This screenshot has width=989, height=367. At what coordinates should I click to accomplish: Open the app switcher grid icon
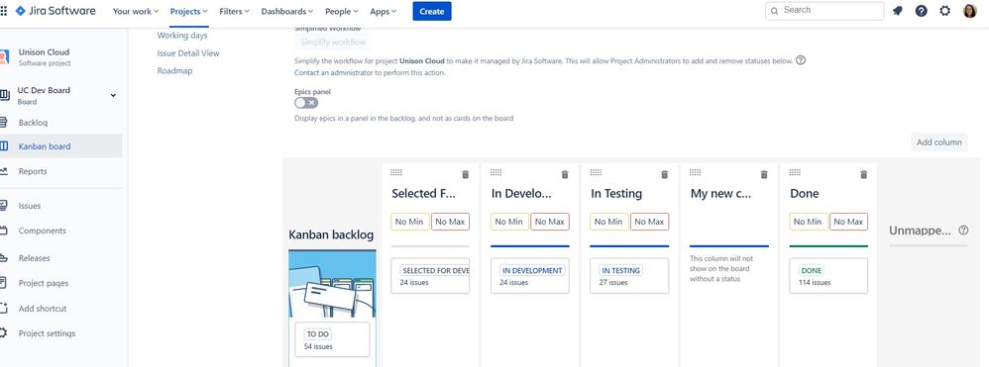[4, 11]
